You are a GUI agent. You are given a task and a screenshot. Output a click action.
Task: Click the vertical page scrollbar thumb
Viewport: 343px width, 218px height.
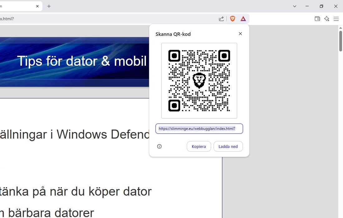point(341,41)
